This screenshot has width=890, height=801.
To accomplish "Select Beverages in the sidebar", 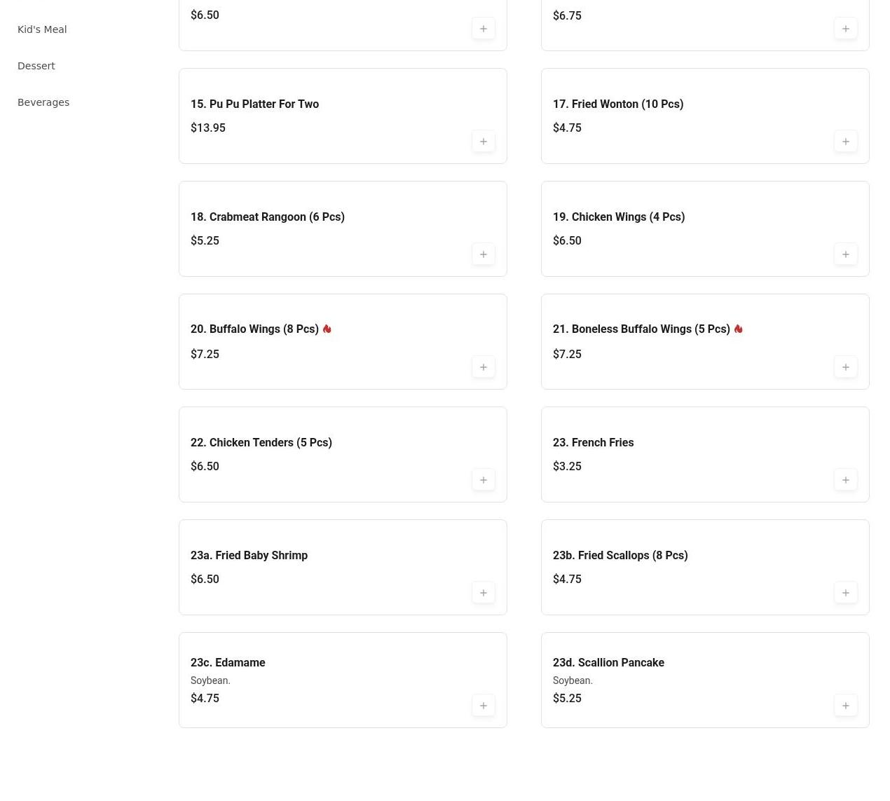I will 43,102.
